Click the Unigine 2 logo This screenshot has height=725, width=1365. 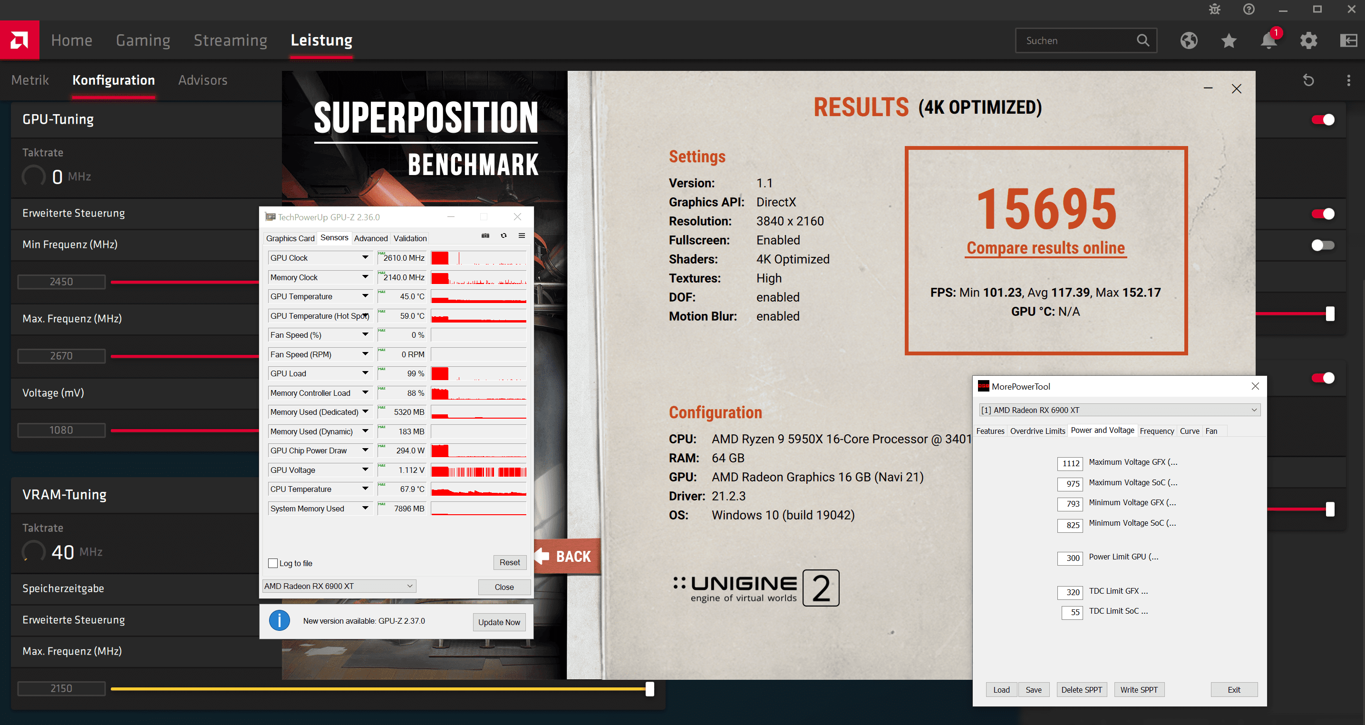pyautogui.click(x=756, y=588)
